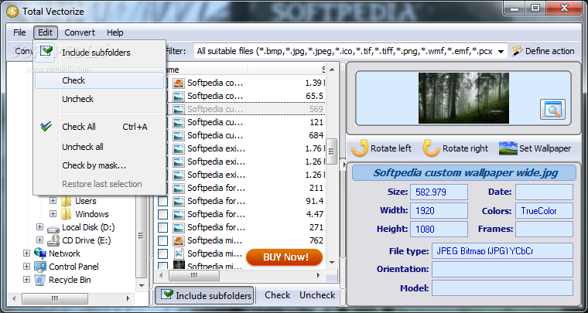This screenshot has width=588, height=313.
Task: Expand the Control Panel tree node
Action: coord(26,266)
